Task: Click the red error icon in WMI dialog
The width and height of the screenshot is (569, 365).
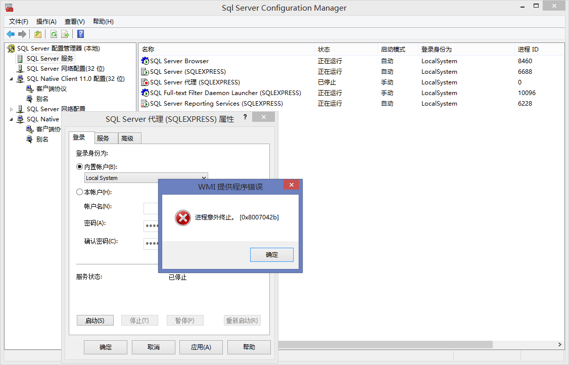Action: (182, 218)
